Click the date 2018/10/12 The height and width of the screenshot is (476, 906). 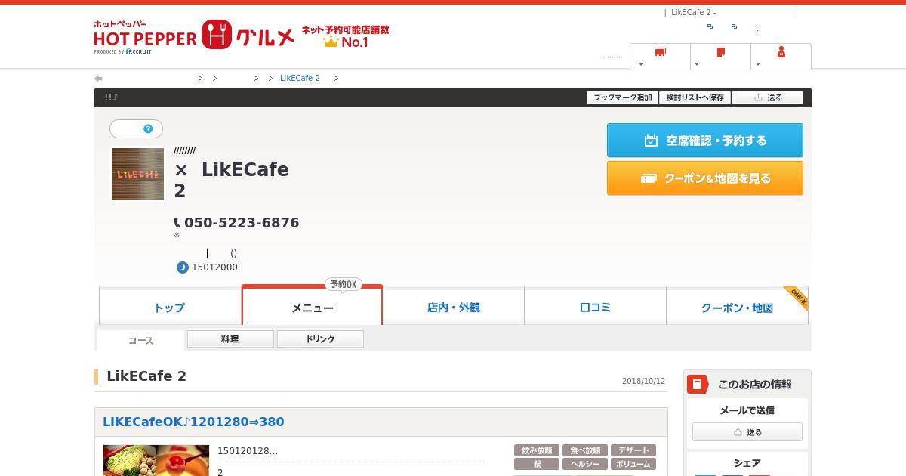pos(643,382)
